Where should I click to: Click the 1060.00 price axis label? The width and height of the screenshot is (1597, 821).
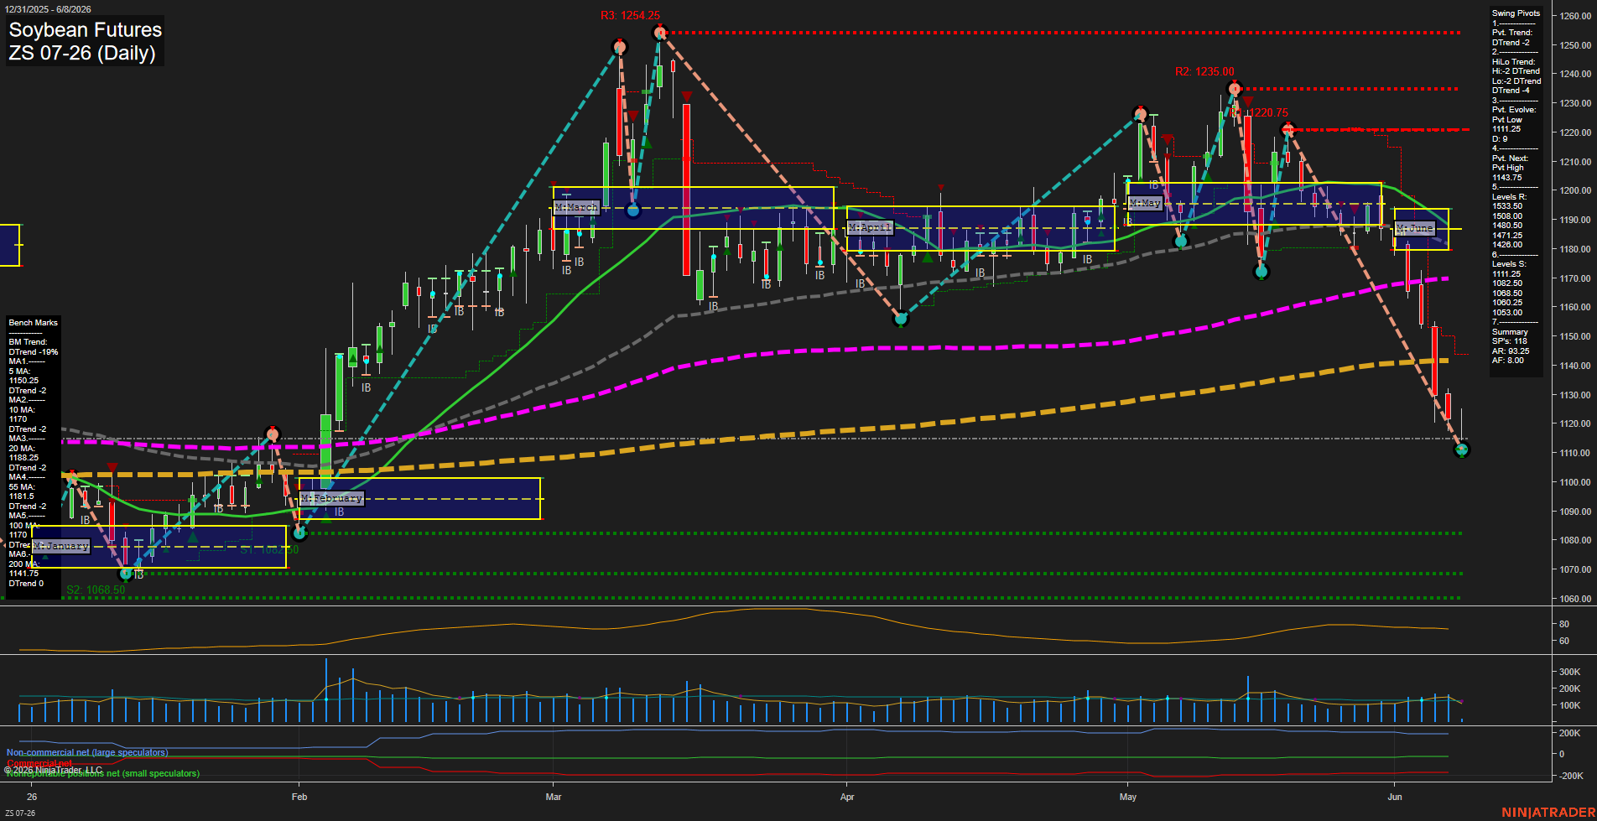click(x=1575, y=599)
